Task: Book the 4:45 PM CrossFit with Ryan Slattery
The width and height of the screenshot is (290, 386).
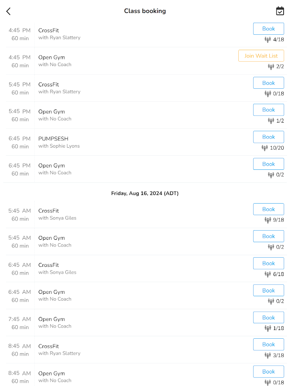Action: 269,29
